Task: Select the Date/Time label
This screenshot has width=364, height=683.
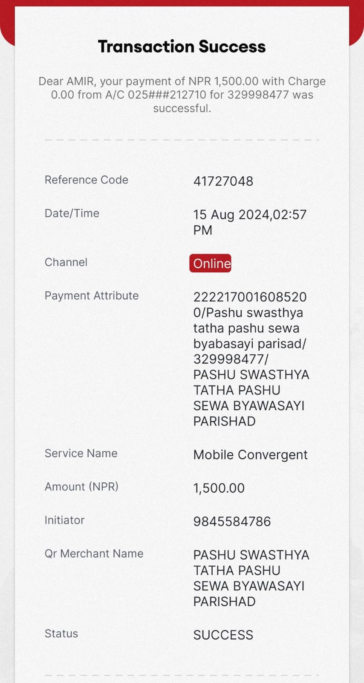Action: 72,213
